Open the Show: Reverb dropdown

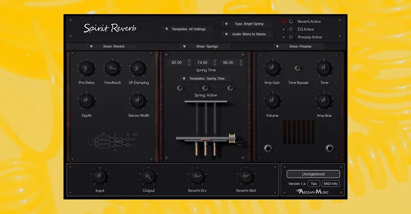[x=112, y=46]
